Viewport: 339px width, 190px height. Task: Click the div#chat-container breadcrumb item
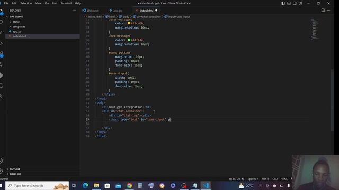(149, 17)
